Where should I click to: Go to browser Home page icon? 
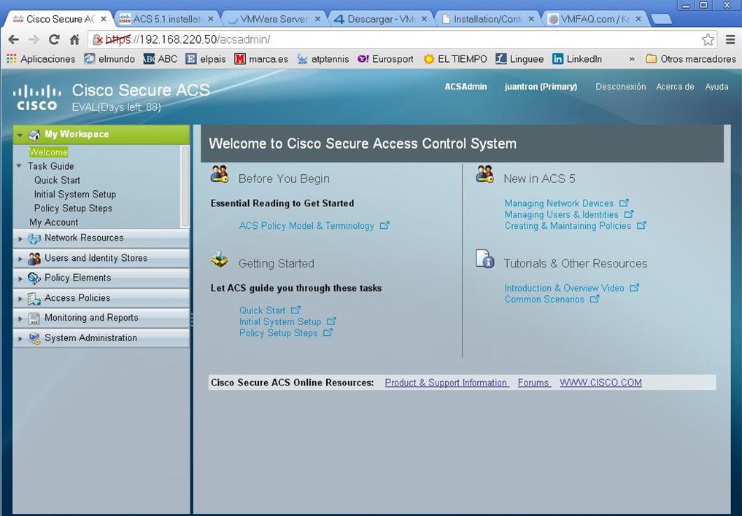[74, 39]
